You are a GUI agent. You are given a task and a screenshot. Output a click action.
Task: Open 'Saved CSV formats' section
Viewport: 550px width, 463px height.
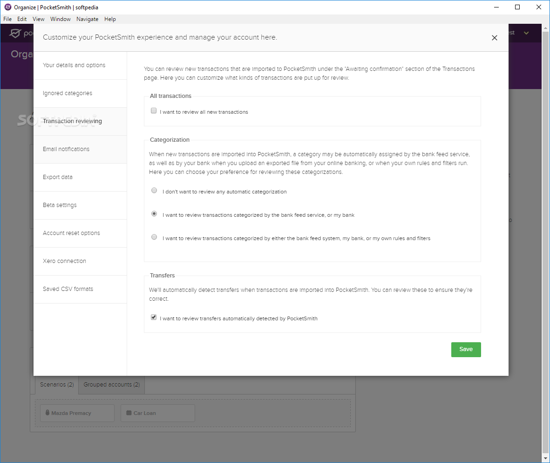point(80,289)
